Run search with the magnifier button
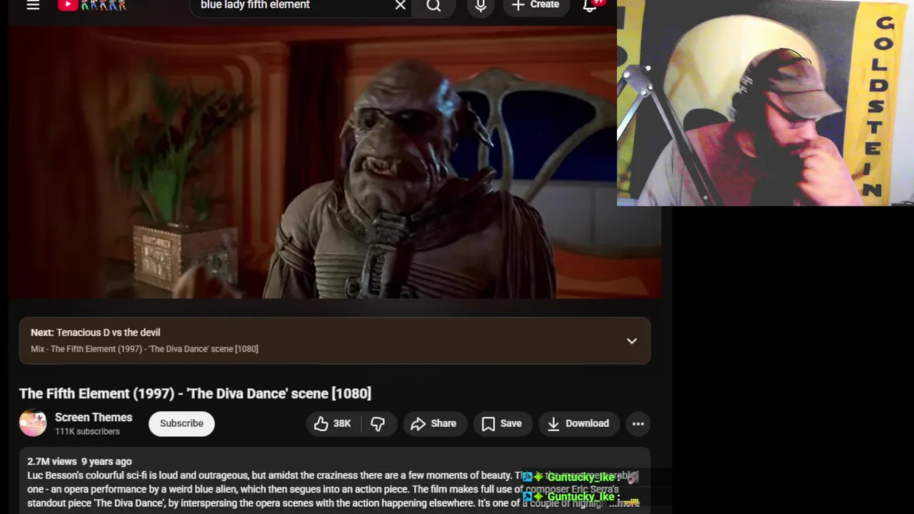The image size is (914, 514). pos(434,6)
